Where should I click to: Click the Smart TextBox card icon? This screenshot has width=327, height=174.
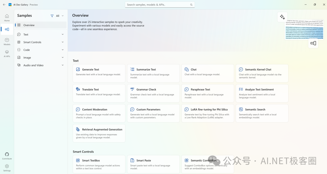[78, 160]
